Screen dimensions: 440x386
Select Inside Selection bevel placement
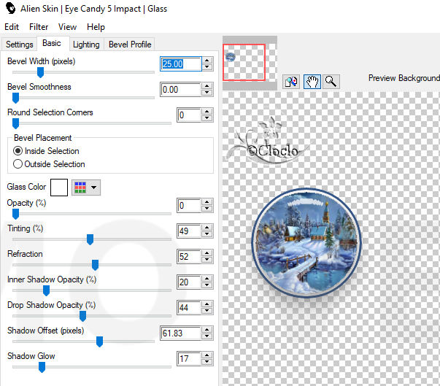pyautogui.click(x=46, y=151)
